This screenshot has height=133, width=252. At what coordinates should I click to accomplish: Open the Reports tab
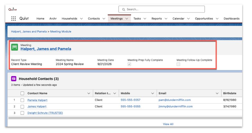coord(157,19)
